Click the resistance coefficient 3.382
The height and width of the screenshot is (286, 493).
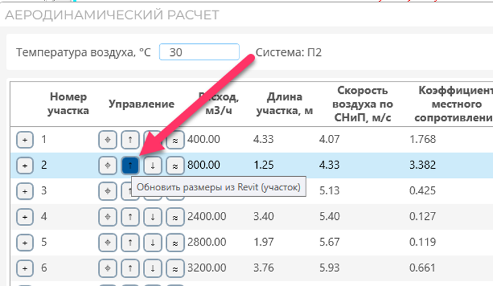(423, 165)
